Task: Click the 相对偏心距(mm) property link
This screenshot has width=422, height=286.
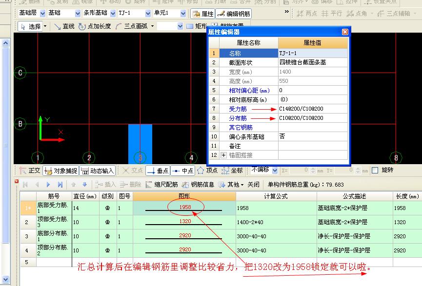Action: pos(249,90)
